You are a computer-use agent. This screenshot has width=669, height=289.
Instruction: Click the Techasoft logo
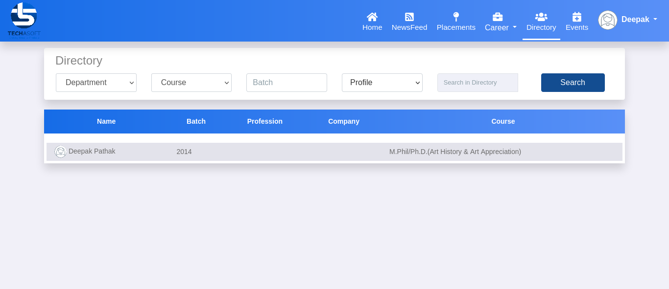click(24, 20)
